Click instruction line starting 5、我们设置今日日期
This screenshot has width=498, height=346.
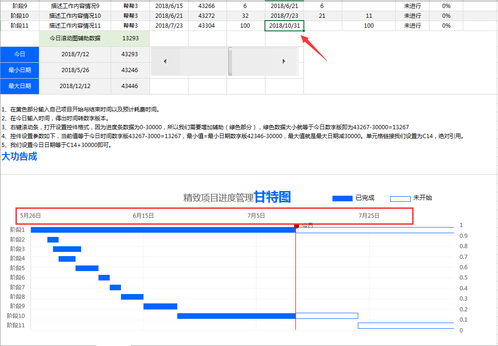(57, 146)
